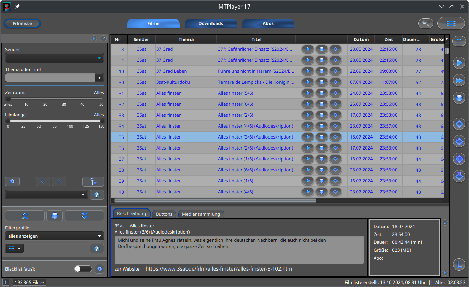The image size is (469, 287).
Task: Save film in row 38 Alles finster (6/6)
Action: (x=322, y=170)
